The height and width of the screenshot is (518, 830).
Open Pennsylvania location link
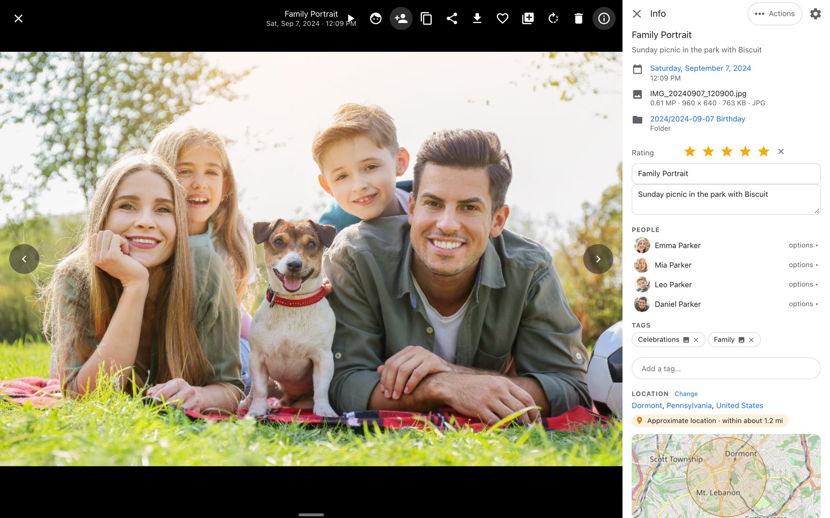(689, 405)
